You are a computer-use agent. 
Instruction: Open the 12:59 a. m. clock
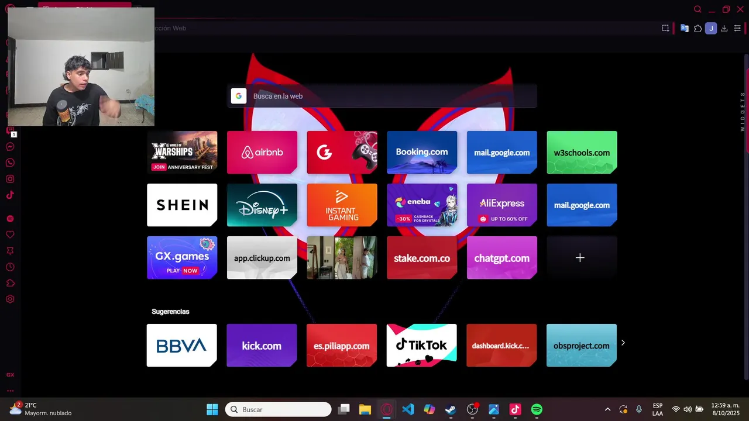pyautogui.click(x=726, y=409)
